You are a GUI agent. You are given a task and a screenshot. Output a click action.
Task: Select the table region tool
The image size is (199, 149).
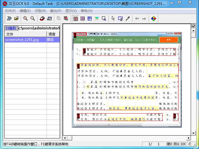click(90, 19)
